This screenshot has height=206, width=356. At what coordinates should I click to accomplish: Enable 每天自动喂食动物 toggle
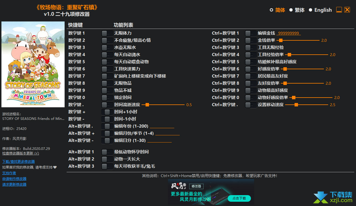[107, 62]
